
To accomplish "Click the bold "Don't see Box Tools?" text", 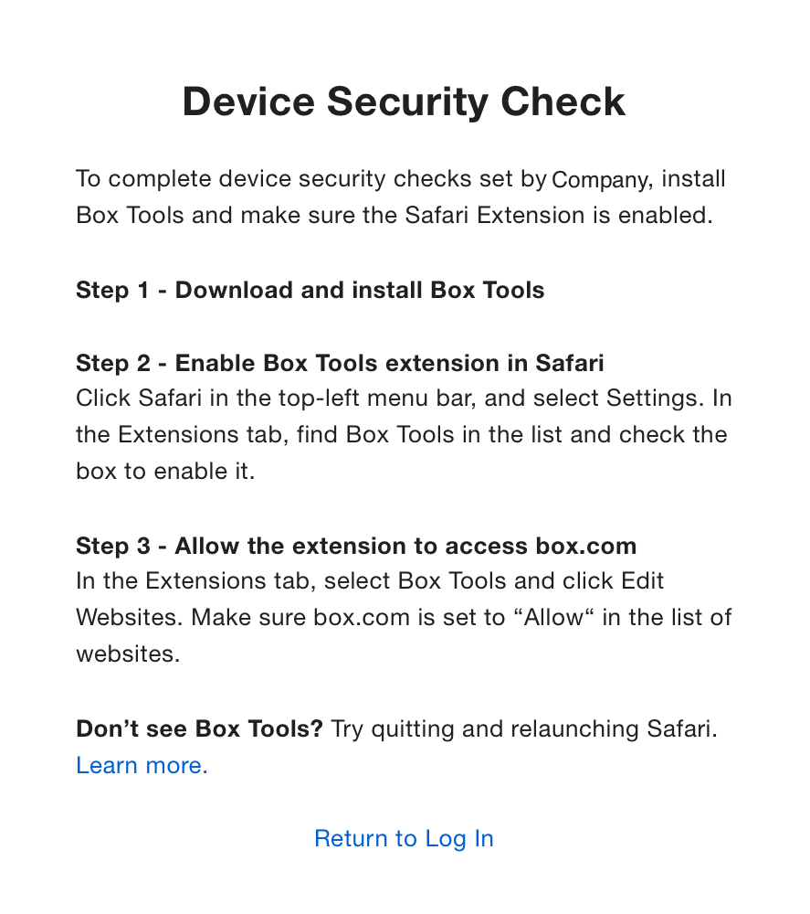I will pos(199,728).
